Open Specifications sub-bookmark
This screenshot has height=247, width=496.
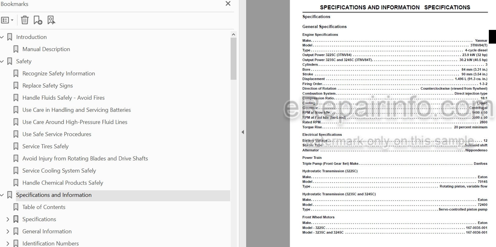pyautogui.click(x=39, y=219)
